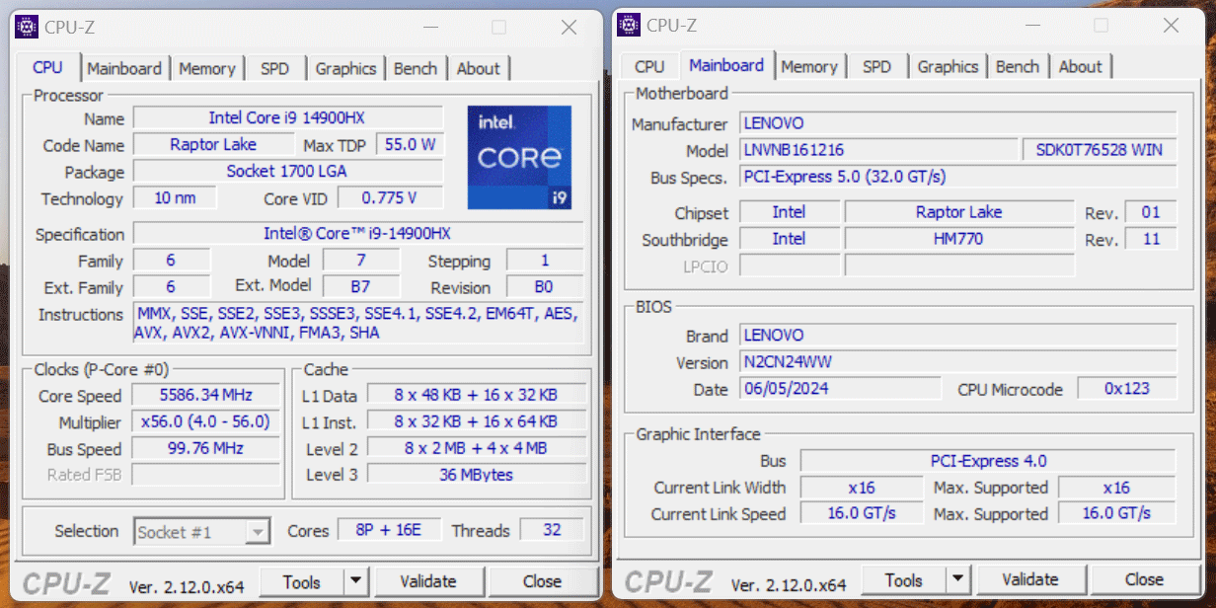The height and width of the screenshot is (608, 1216).
Task: Minimize the right CPU-Z window
Action: pos(1032,26)
